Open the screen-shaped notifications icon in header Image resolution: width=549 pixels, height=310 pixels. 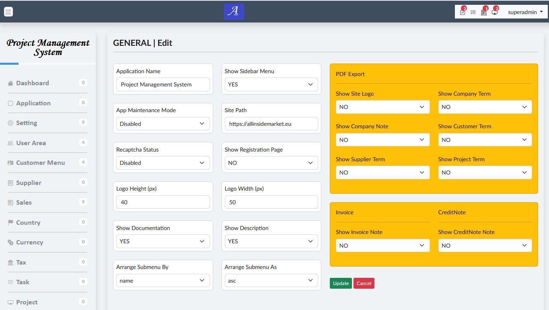[x=495, y=12]
